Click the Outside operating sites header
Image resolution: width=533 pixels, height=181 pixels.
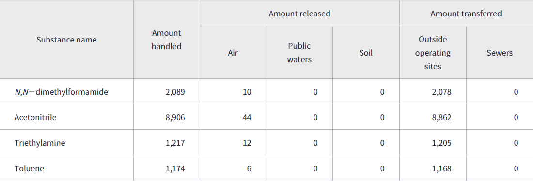tap(433, 53)
